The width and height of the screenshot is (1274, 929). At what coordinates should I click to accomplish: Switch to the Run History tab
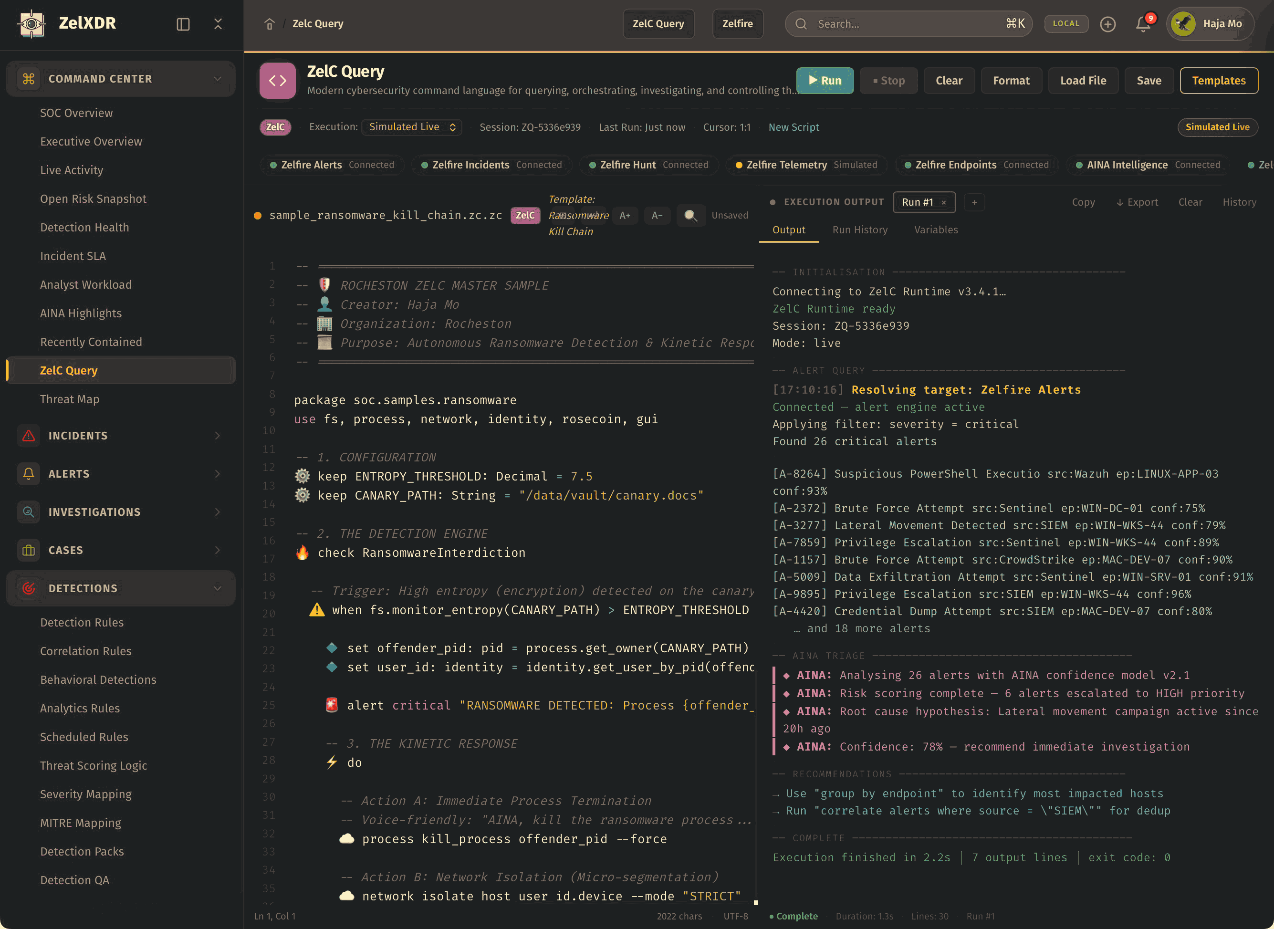click(860, 230)
